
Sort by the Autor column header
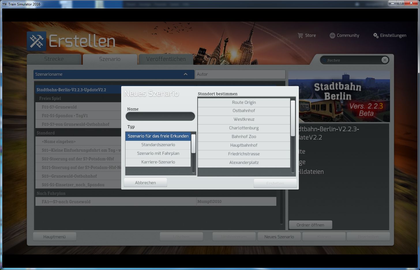pyautogui.click(x=240, y=74)
